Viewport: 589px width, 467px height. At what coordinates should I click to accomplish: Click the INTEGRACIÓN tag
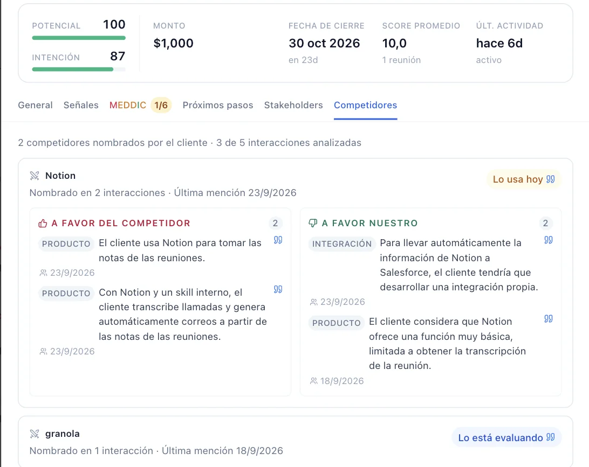coord(342,244)
